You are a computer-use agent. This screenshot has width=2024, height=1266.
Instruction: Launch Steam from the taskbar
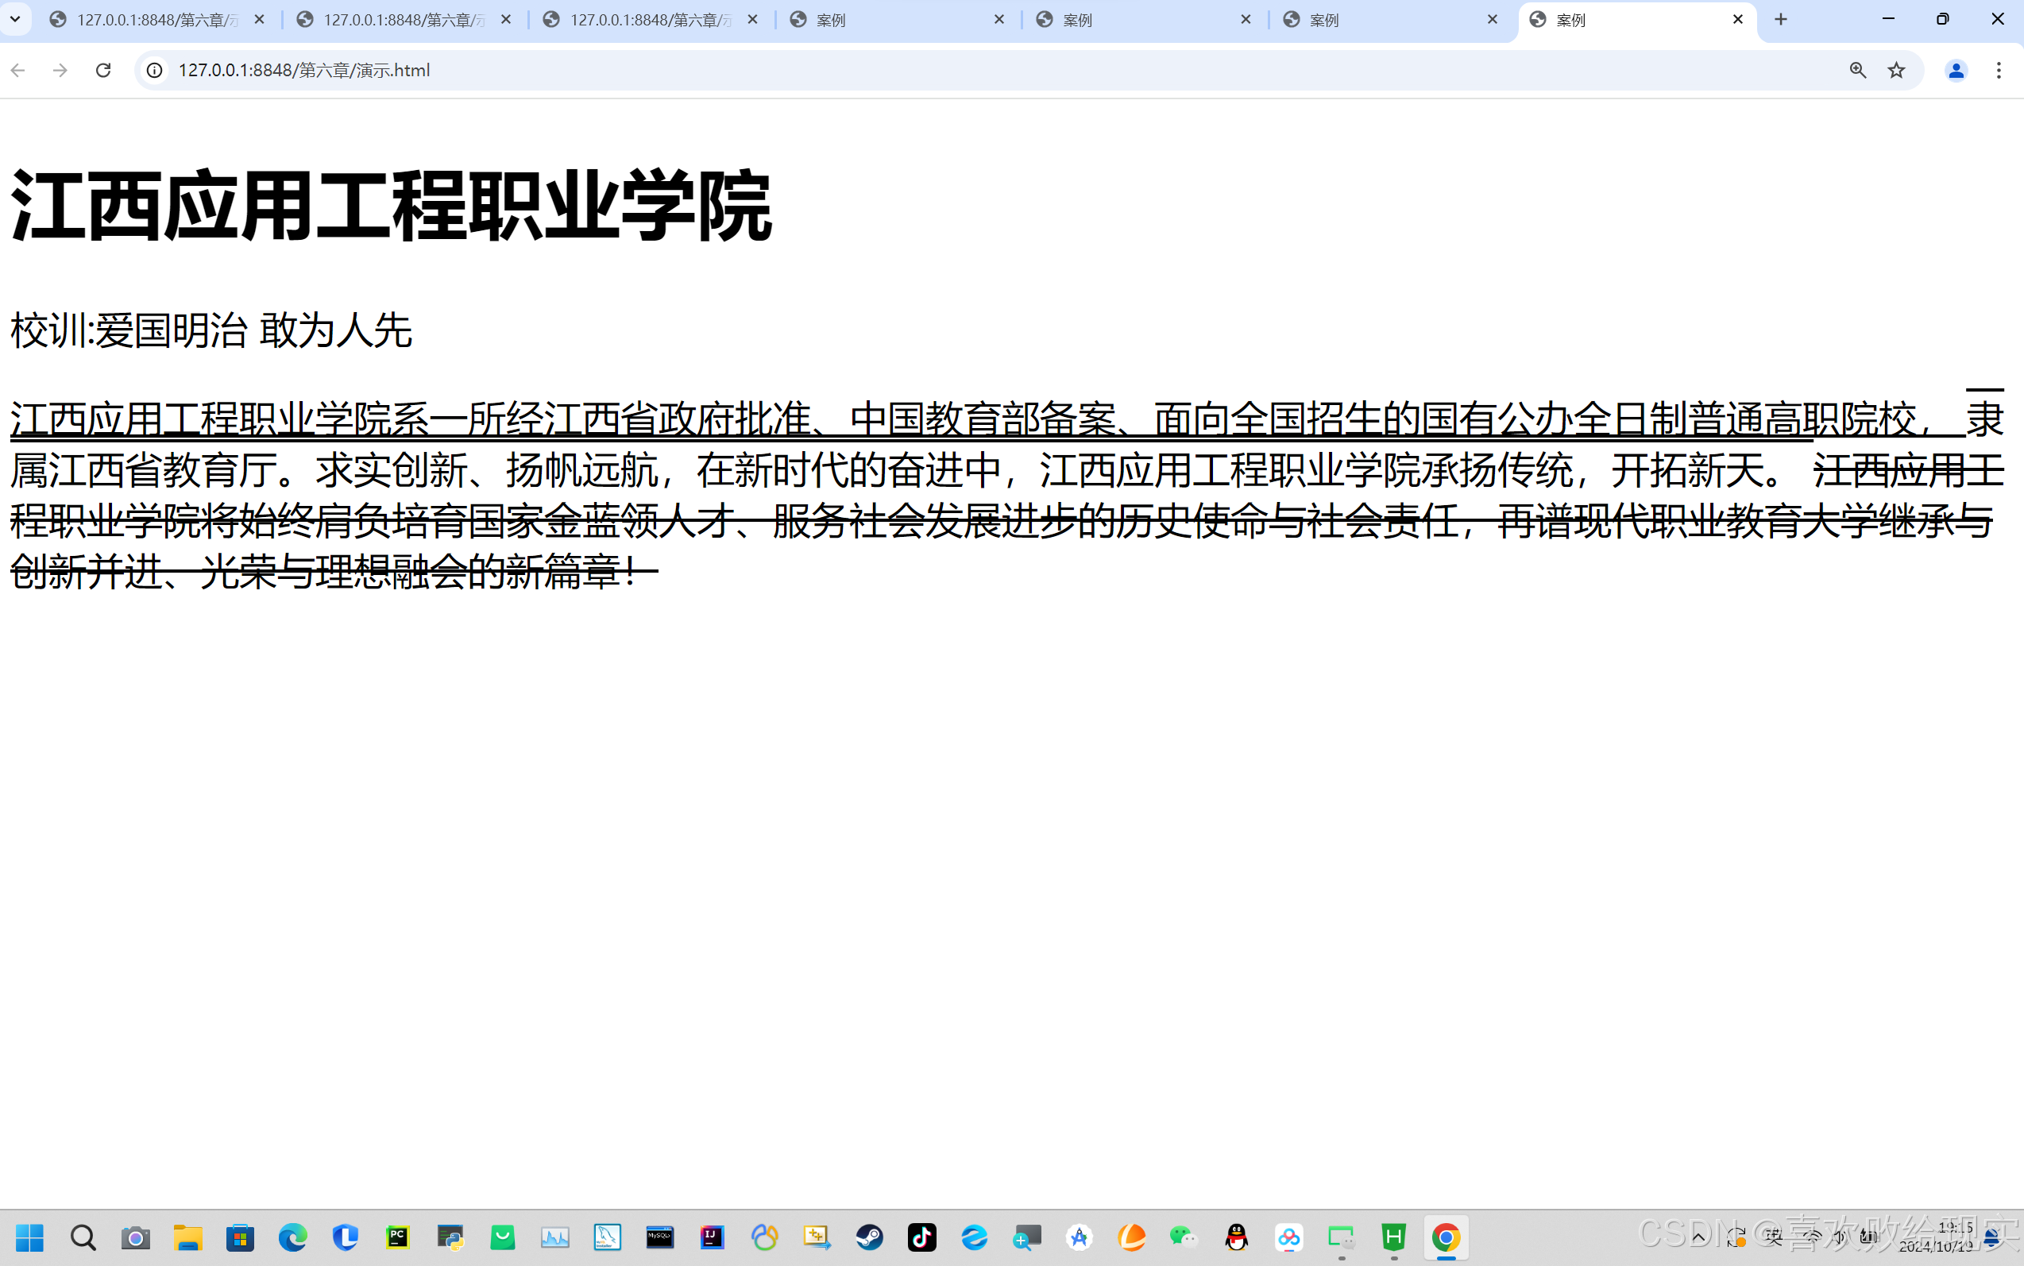[869, 1237]
